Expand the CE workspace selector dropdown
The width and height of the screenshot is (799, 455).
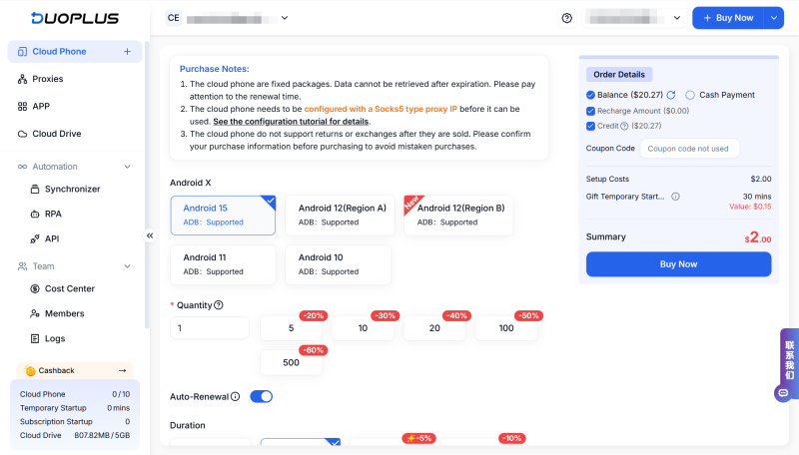pos(285,18)
